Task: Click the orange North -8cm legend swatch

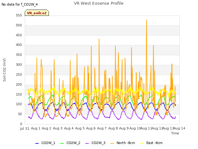Action: tap(112, 143)
